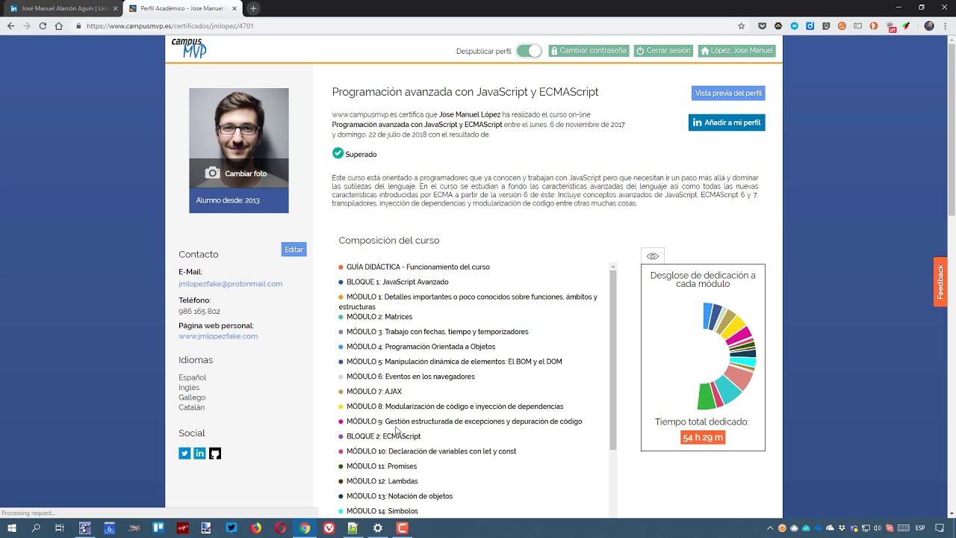
Task: Click the 54 h 29 m total time badge
Action: (703, 437)
